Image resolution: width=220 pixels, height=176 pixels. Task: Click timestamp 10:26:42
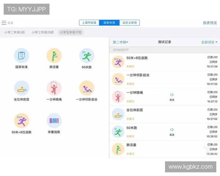click(212, 154)
